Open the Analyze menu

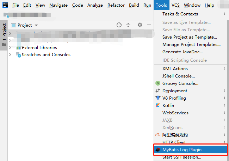pyautogui.click(x=95, y=5)
